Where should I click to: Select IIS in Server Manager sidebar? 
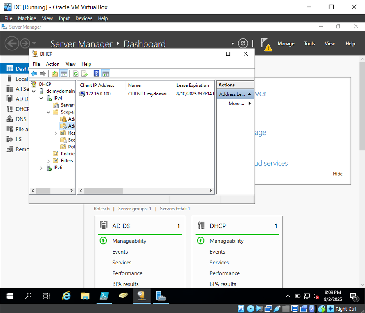pos(14,139)
